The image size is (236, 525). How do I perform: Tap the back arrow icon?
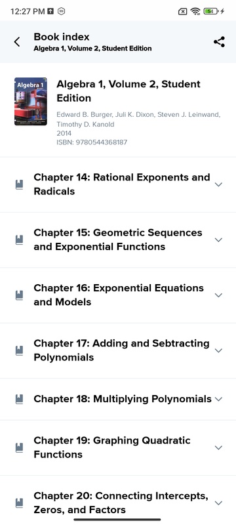pos(17,42)
